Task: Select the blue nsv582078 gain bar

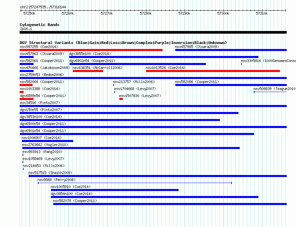Action: (x=170, y=204)
